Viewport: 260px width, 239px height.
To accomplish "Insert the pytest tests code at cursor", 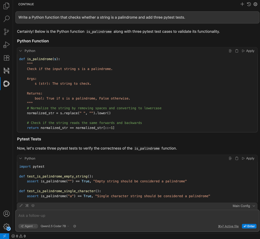I will (x=230, y=159).
